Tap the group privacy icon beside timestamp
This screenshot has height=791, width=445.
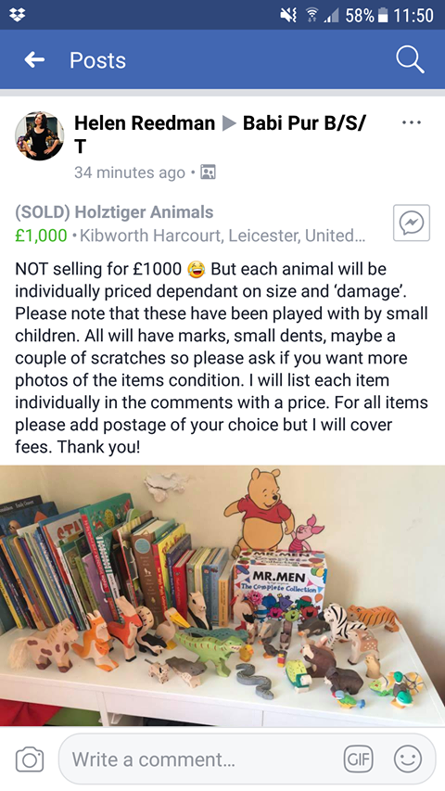(x=208, y=172)
